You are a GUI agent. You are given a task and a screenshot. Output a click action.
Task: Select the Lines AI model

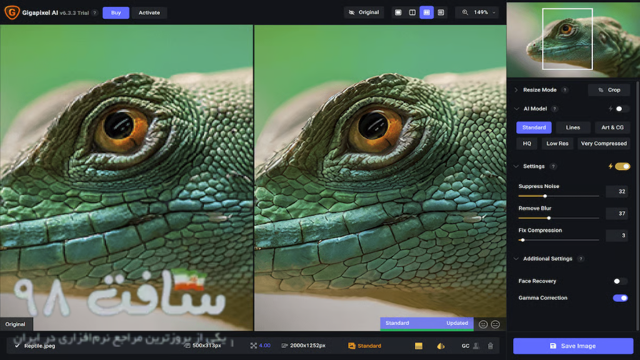572,127
